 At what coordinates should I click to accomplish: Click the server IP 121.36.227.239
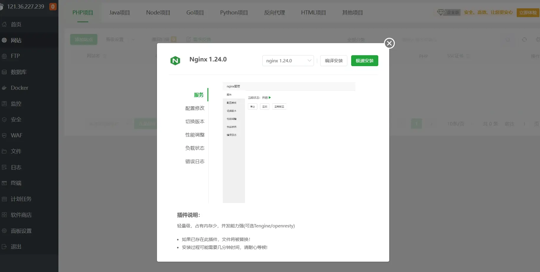coord(26,6)
